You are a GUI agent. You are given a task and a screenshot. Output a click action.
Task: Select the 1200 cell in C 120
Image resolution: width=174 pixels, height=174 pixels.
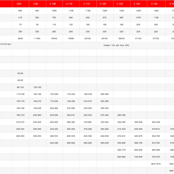click(105, 11)
